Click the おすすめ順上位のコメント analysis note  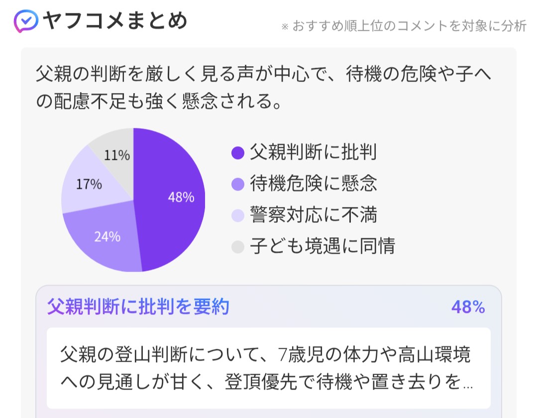coord(404,26)
